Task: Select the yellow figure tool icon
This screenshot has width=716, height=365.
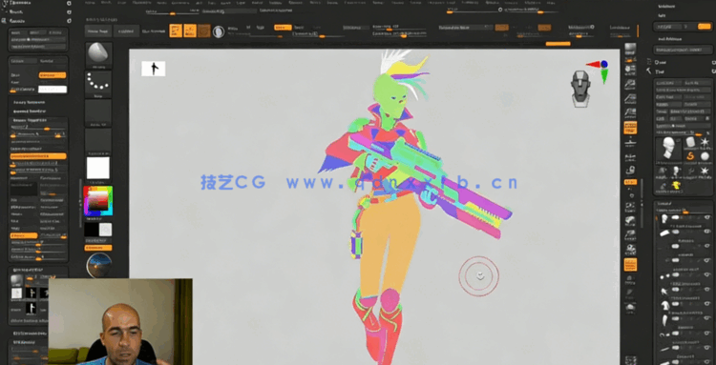Action: click(x=676, y=185)
